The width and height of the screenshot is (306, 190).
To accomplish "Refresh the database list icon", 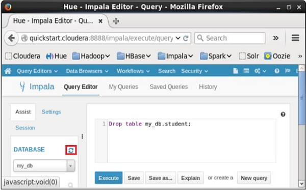I will point(71,150).
